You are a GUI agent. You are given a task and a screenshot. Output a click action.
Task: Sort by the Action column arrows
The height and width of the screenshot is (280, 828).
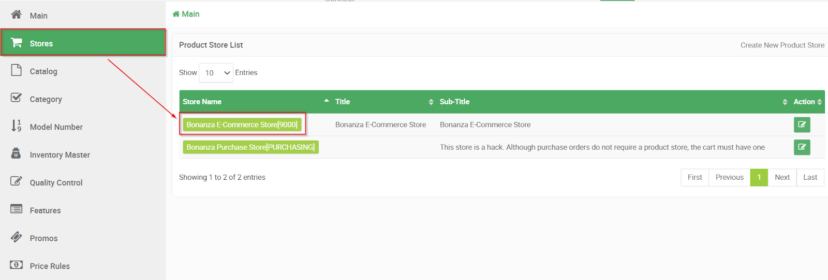(820, 102)
